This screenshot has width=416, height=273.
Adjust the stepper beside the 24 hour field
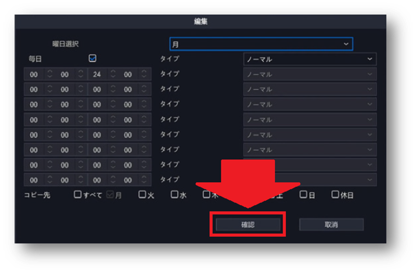click(113, 74)
